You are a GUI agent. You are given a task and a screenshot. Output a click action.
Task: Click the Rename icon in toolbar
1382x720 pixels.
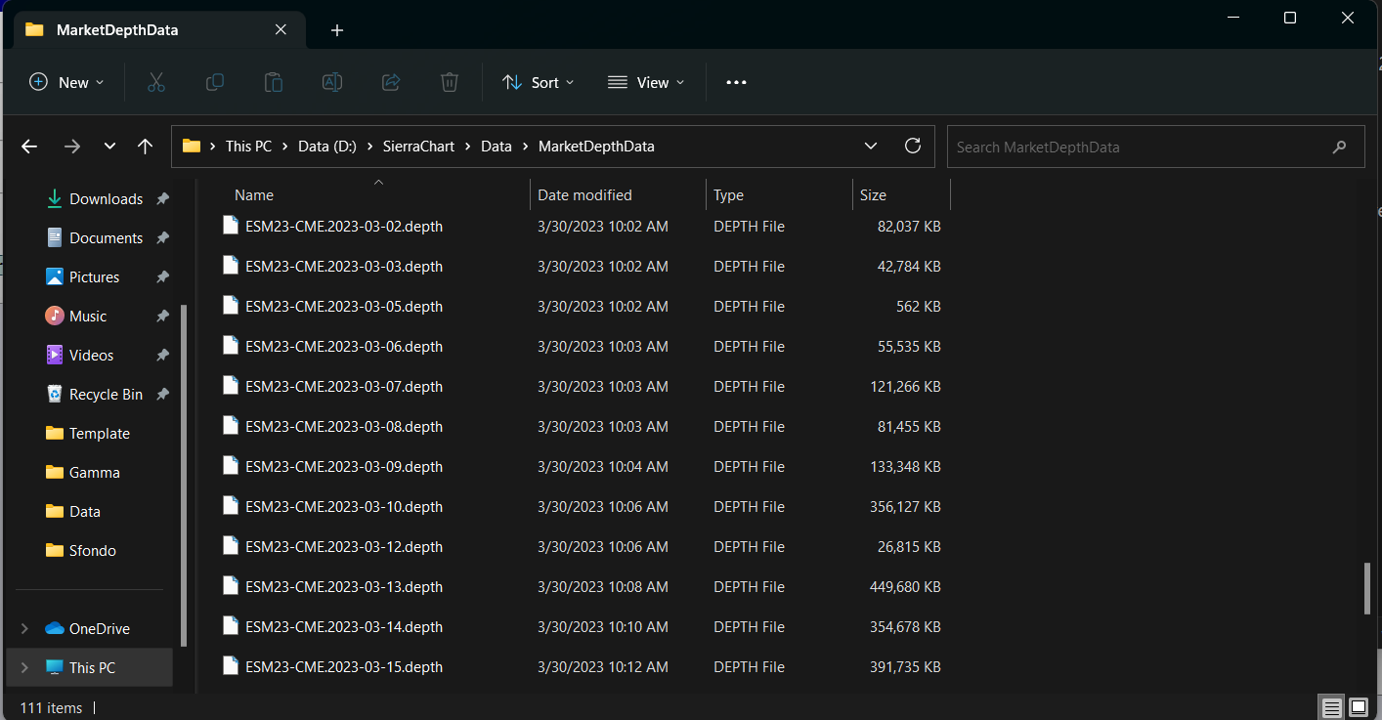(x=332, y=83)
